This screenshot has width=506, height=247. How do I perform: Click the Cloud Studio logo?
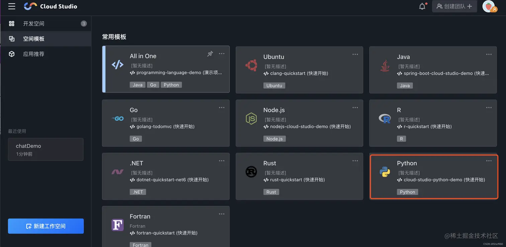point(50,6)
